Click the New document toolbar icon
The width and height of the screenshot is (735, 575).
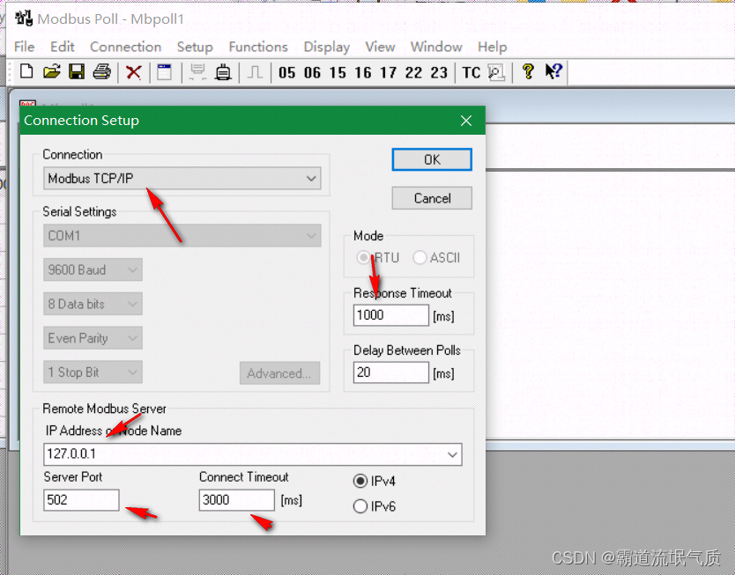click(26, 71)
